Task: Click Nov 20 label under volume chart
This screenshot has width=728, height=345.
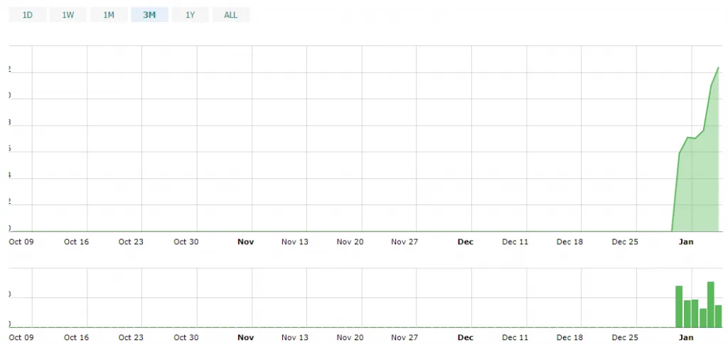Action: [350, 338]
